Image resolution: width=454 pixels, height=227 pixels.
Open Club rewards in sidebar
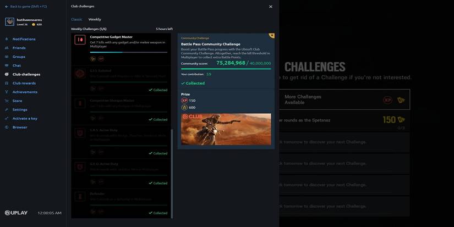24,84
